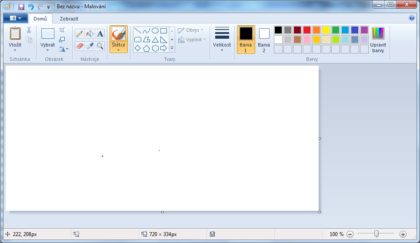Save using the floppy disk icon in title bar

(21, 7)
